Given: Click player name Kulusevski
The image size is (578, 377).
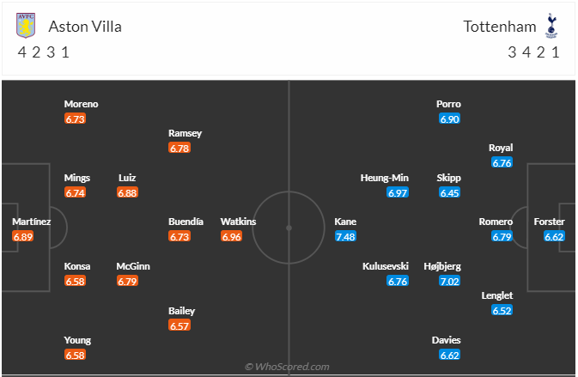Looking at the screenshot, I should point(386,266).
